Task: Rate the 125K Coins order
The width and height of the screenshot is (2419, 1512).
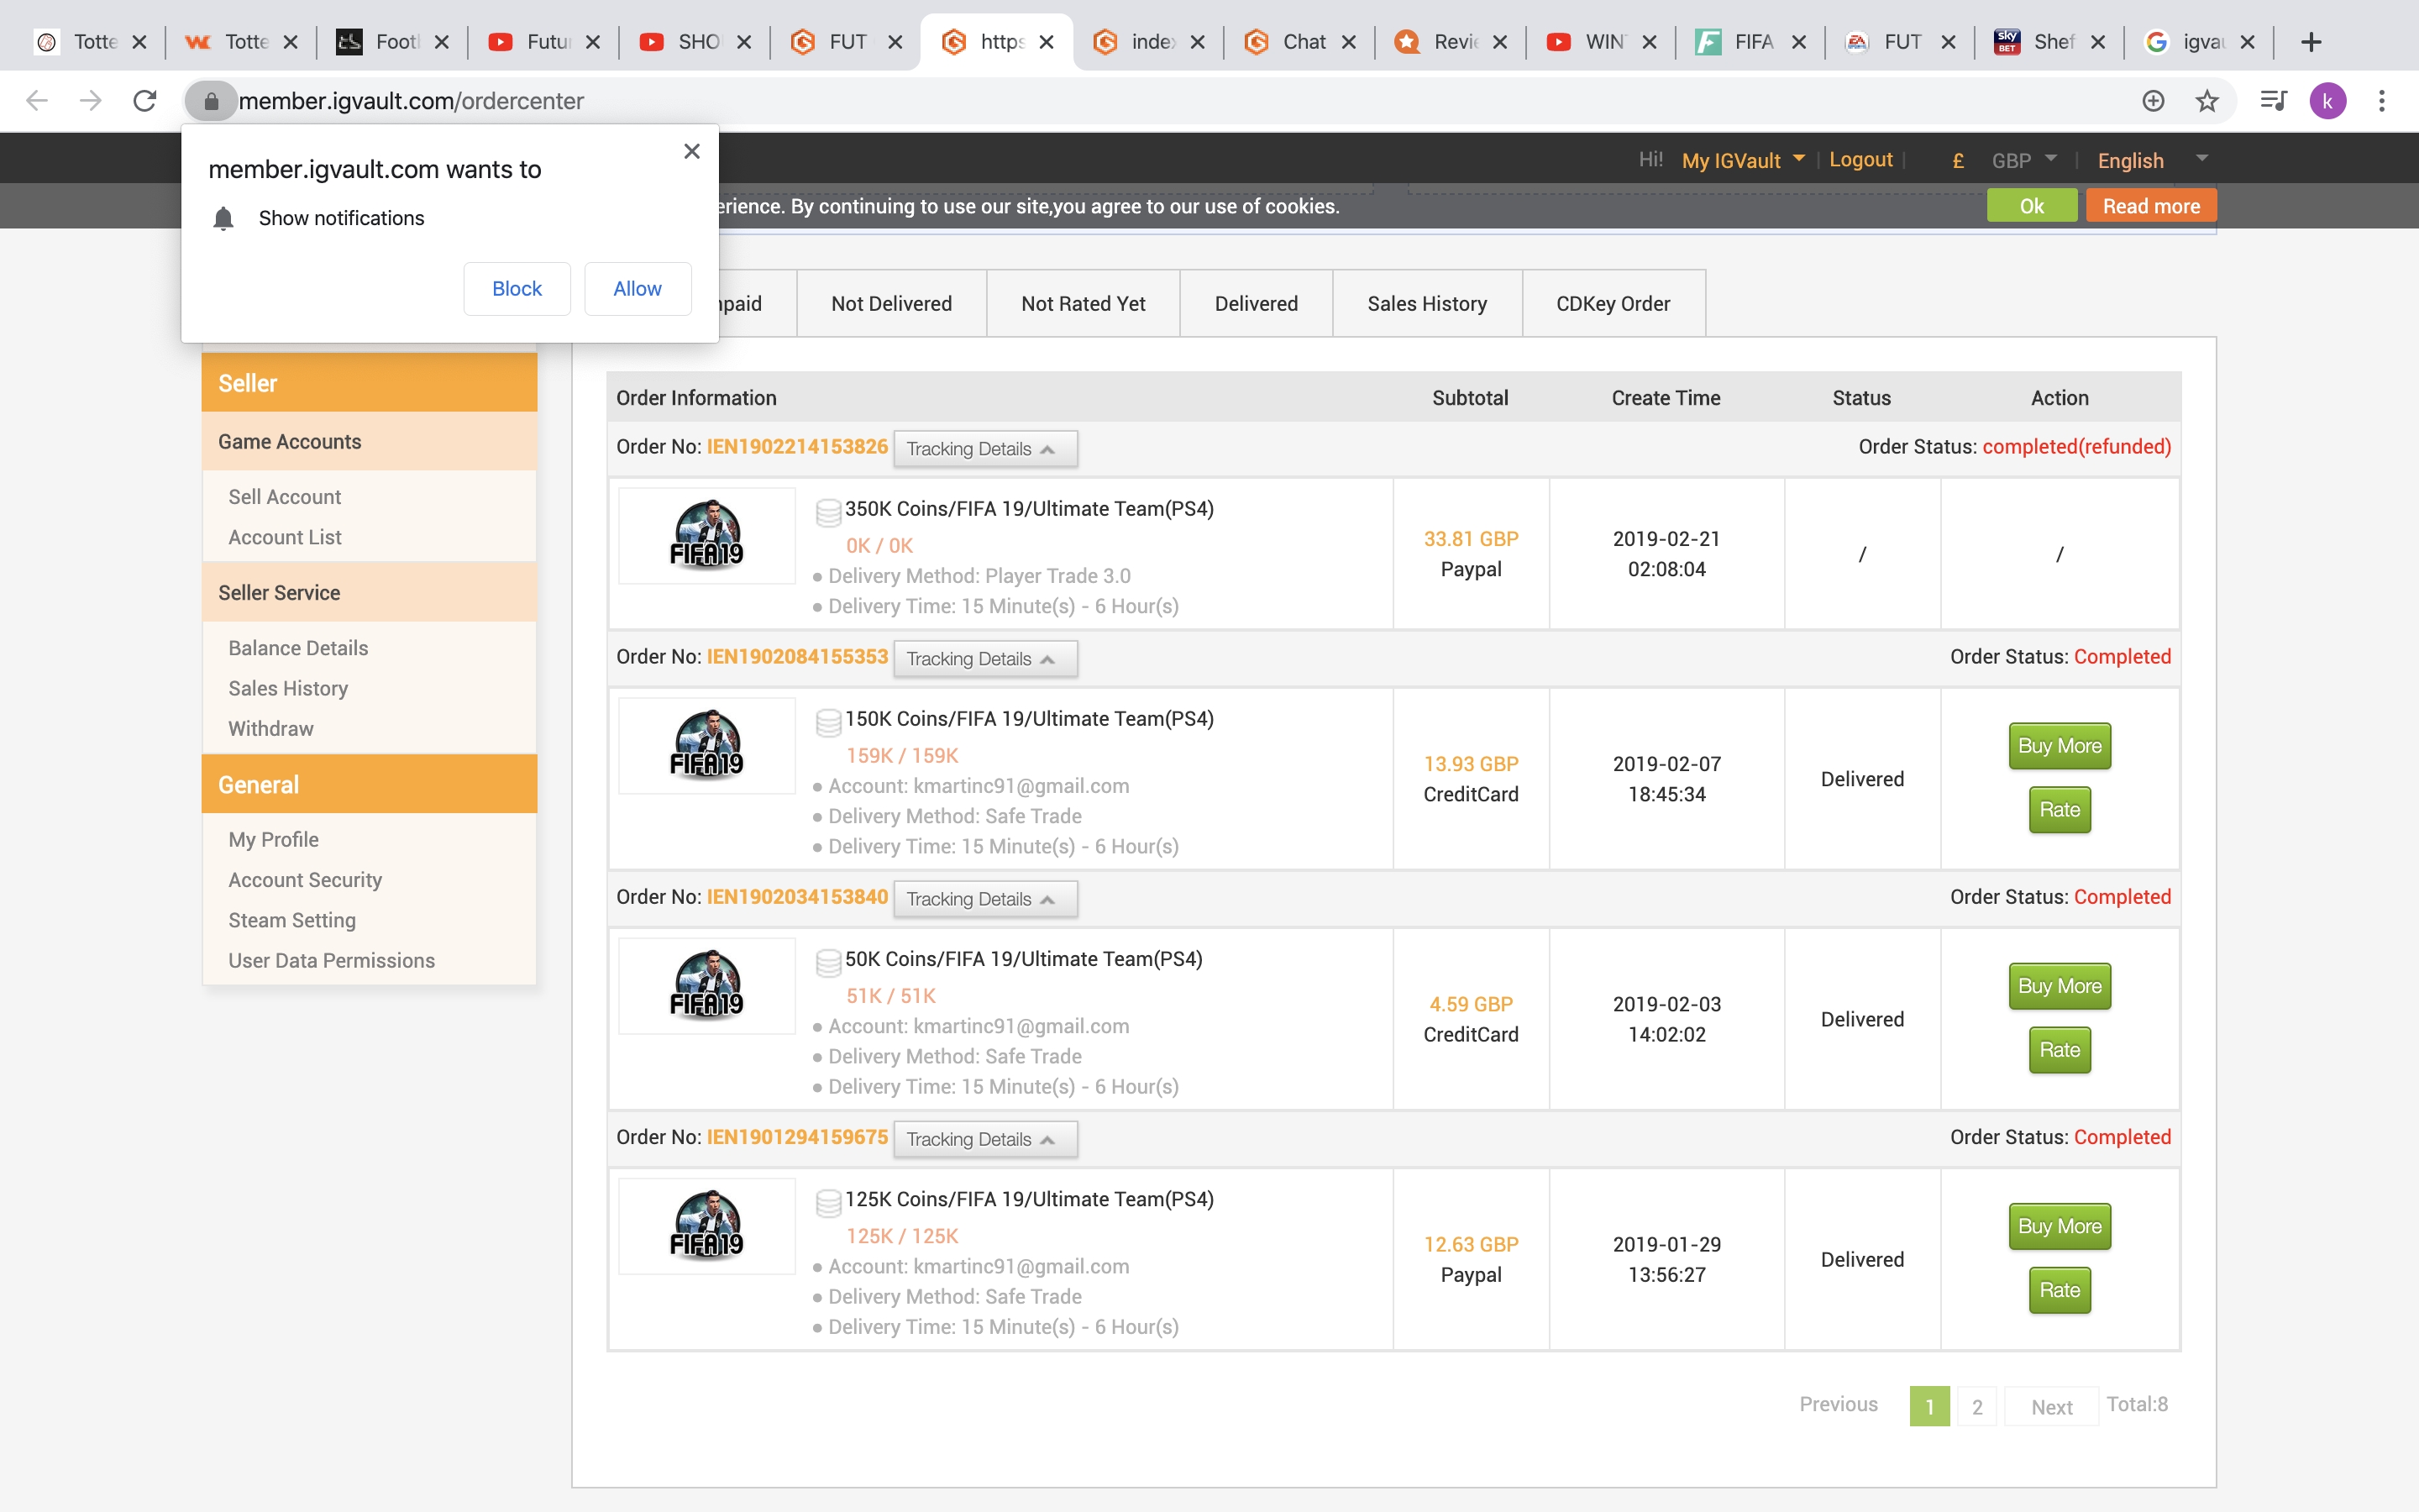Action: [2060, 1290]
